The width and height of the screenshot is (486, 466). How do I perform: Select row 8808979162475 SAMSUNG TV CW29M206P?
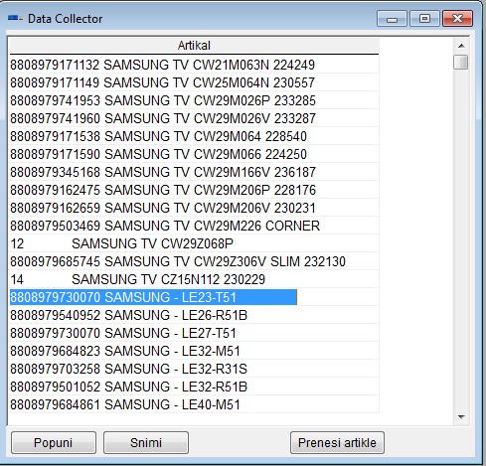click(x=194, y=190)
